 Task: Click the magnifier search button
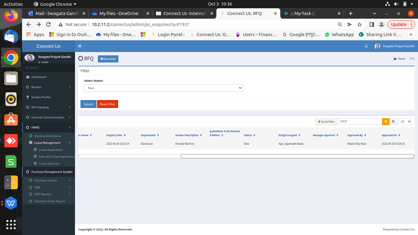click(393, 121)
